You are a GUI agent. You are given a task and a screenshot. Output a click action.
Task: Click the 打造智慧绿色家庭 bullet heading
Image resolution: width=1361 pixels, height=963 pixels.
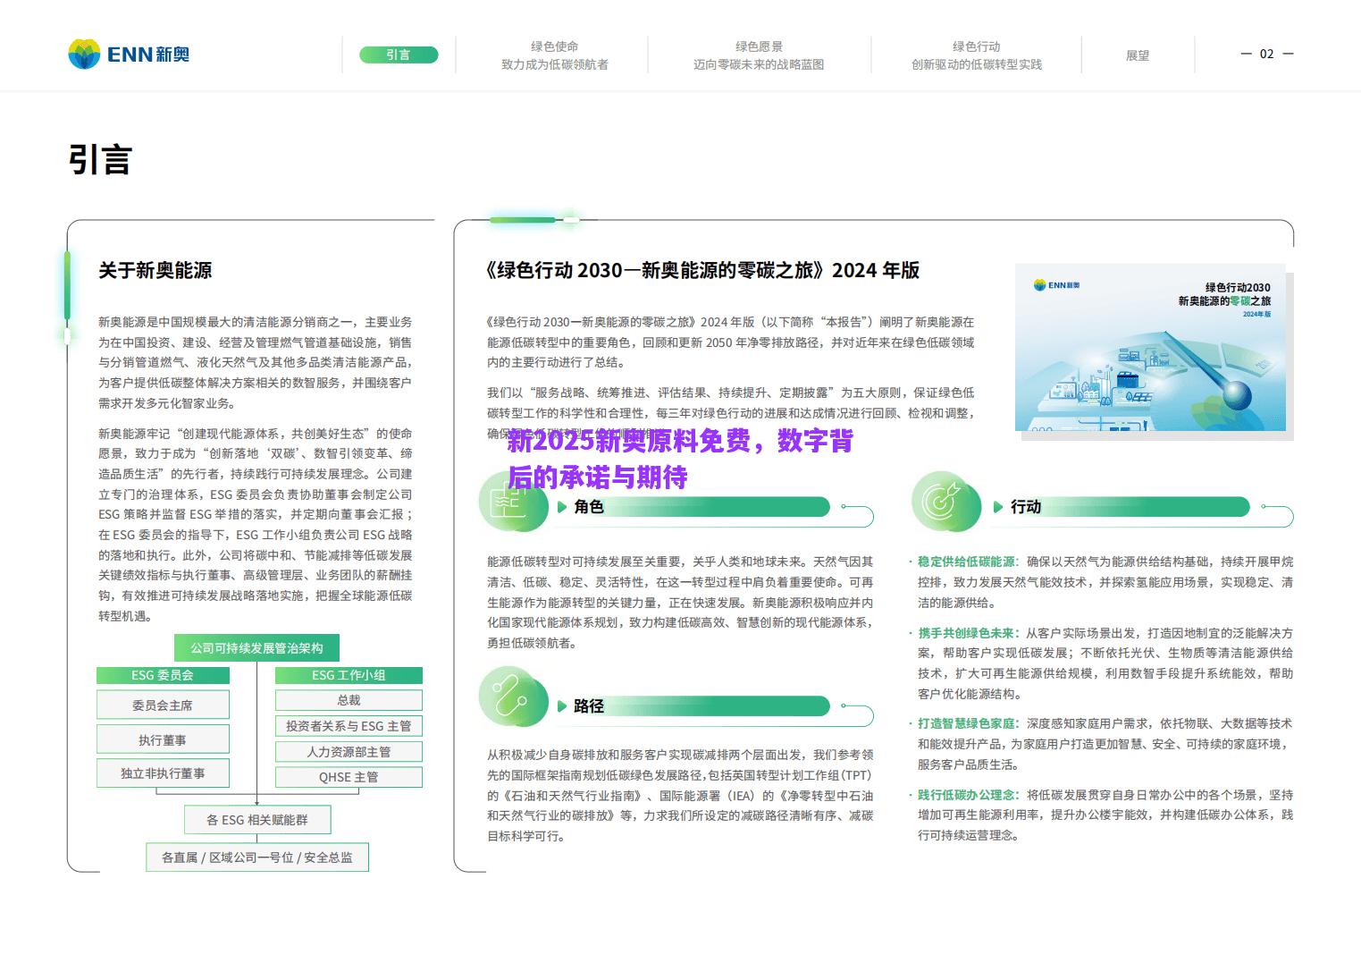(967, 723)
